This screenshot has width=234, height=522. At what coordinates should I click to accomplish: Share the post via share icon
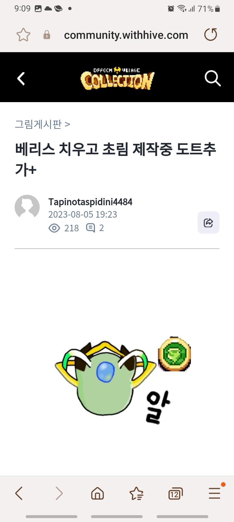pos(208,223)
